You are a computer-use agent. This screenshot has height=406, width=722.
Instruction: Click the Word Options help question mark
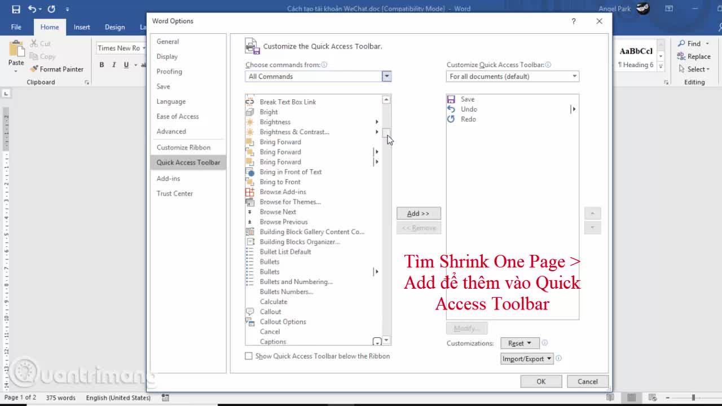[x=574, y=21]
